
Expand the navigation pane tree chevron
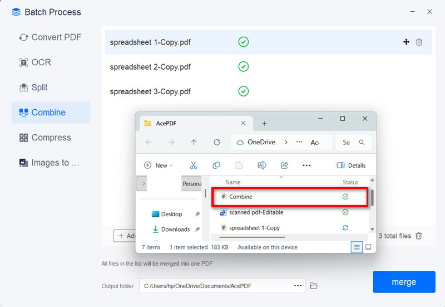144,184
